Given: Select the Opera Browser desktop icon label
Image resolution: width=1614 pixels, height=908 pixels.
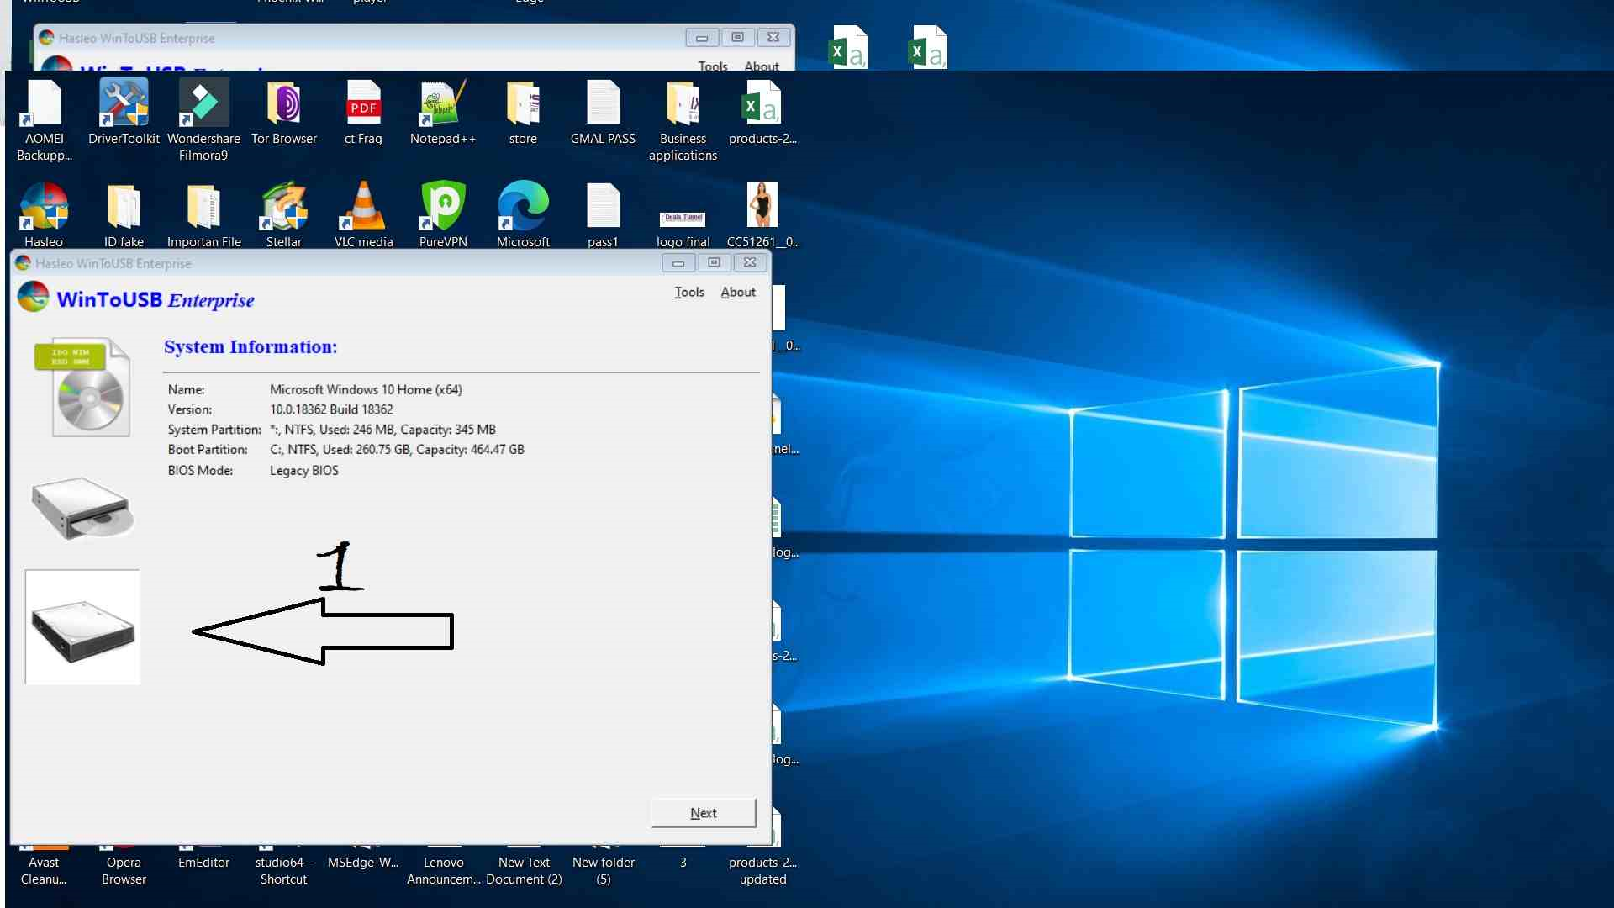Looking at the screenshot, I should click(x=124, y=871).
